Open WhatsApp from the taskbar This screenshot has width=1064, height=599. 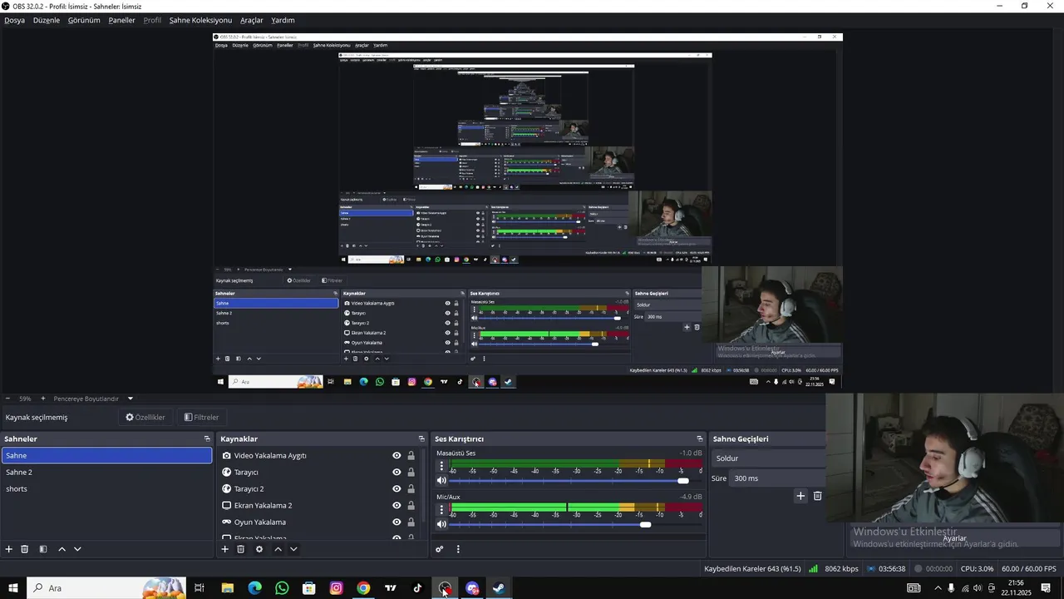pyautogui.click(x=282, y=588)
